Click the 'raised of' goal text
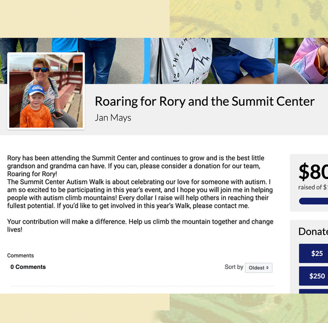Screen dimensions: 328x323 click(313, 187)
